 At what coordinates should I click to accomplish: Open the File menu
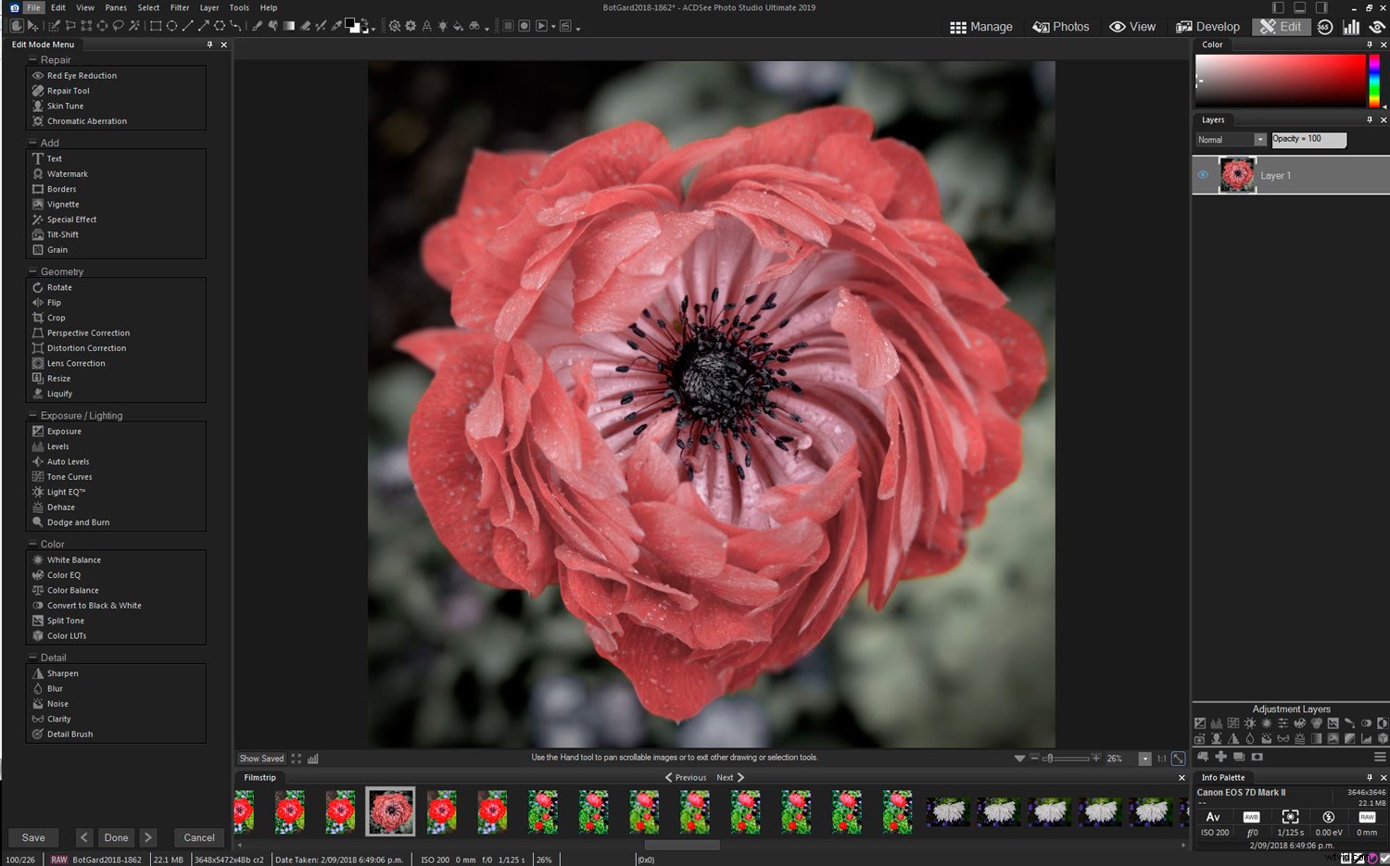(32, 6)
